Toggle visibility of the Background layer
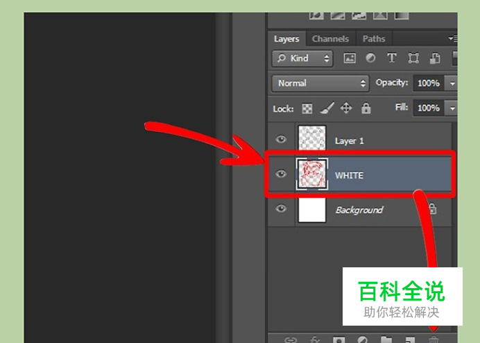 [281, 209]
